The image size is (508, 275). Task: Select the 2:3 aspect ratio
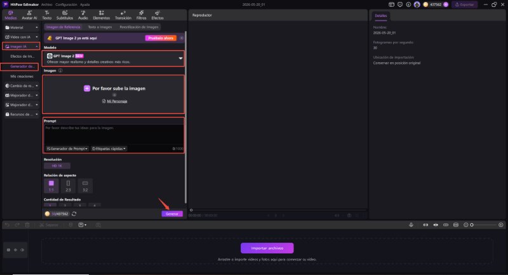[68, 186]
